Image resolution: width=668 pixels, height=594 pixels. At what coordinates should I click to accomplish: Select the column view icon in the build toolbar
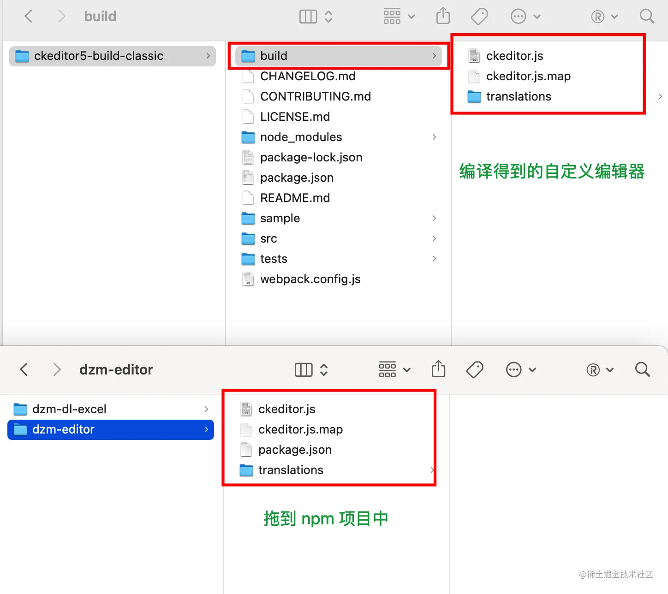308,16
